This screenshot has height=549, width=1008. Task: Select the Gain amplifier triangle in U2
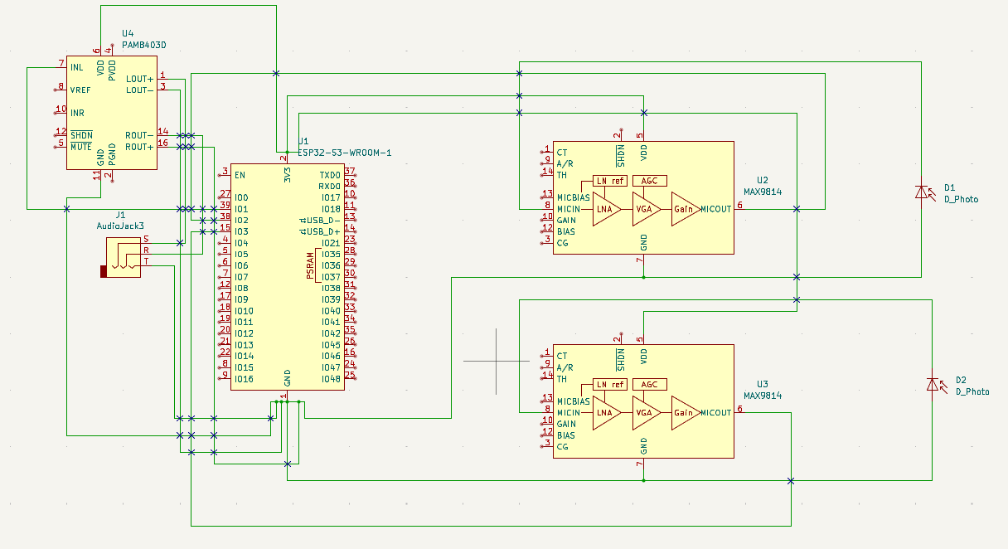tap(685, 209)
